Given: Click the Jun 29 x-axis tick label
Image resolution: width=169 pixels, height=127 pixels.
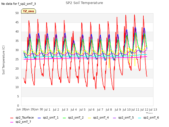Looking at the screenshot, I should 30,110.
